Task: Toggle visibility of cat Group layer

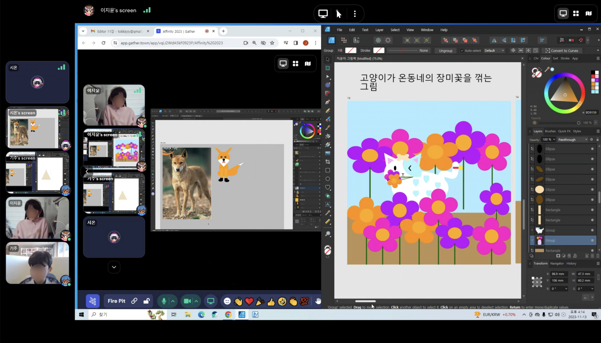Action: coord(592,230)
